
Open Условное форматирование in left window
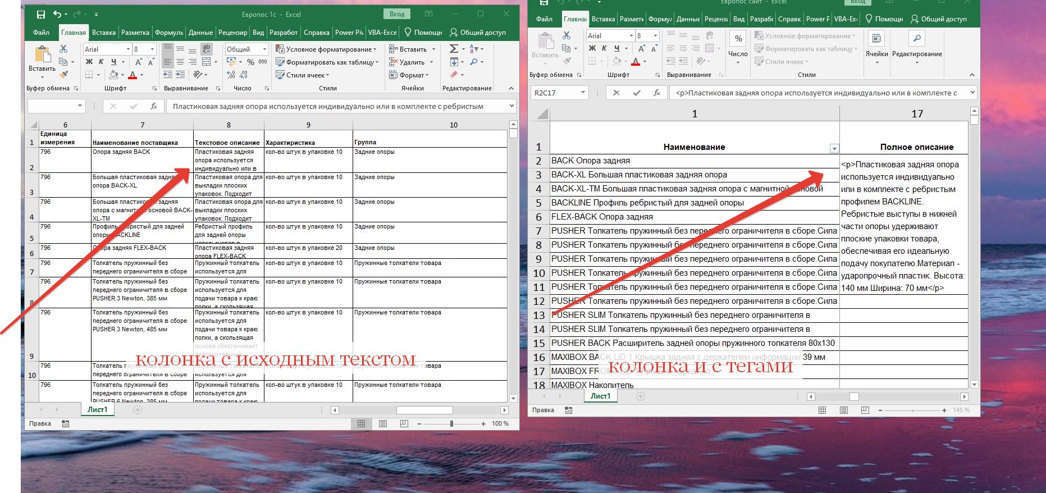(x=326, y=49)
